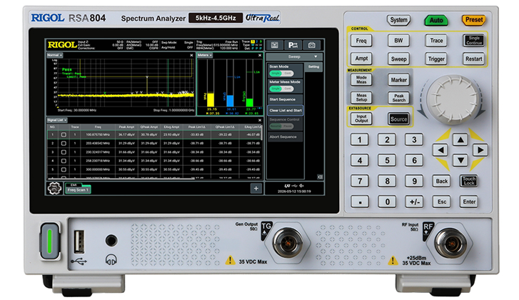Image resolution: width=519 pixels, height=300 pixels.
Task: Close the Signal List panel with its X
Action: tap(260, 120)
